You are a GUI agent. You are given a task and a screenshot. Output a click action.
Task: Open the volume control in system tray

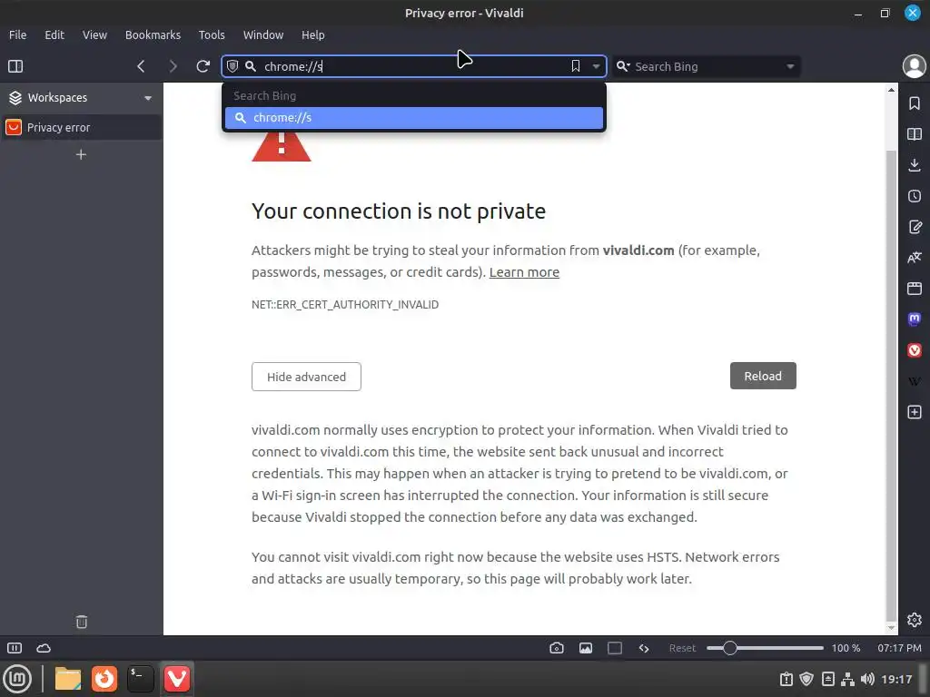[867, 679]
